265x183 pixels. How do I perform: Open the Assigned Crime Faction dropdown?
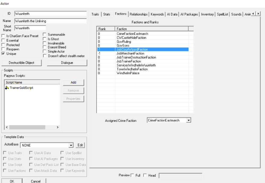189,120
